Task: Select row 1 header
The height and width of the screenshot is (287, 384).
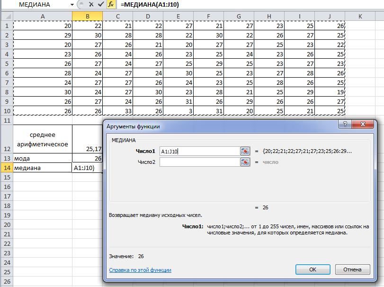Action: tap(7, 26)
